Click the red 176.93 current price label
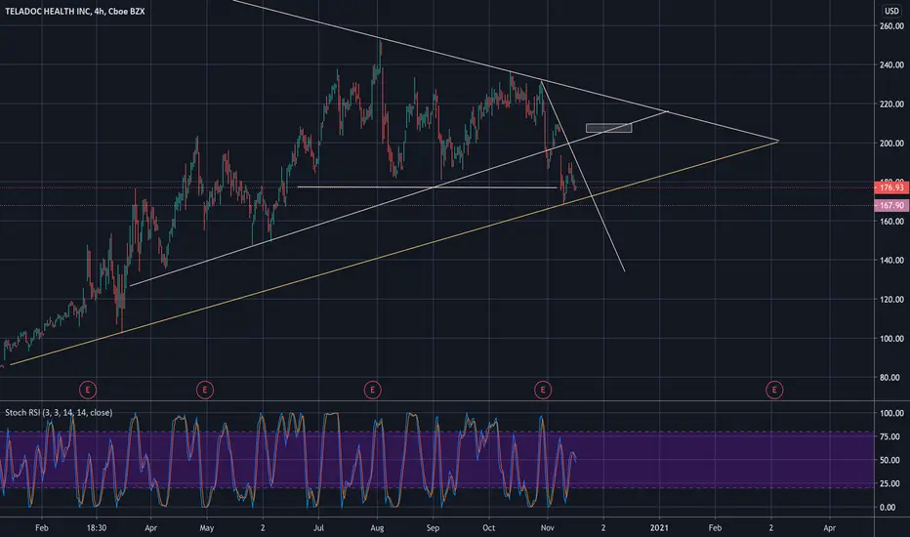 (891, 187)
